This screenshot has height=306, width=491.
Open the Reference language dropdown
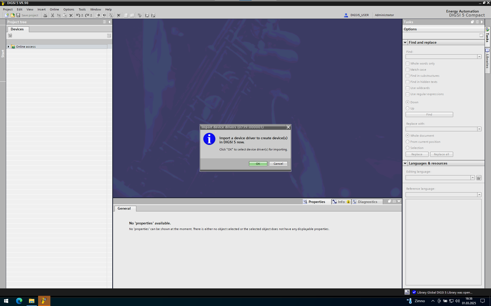coord(479,195)
